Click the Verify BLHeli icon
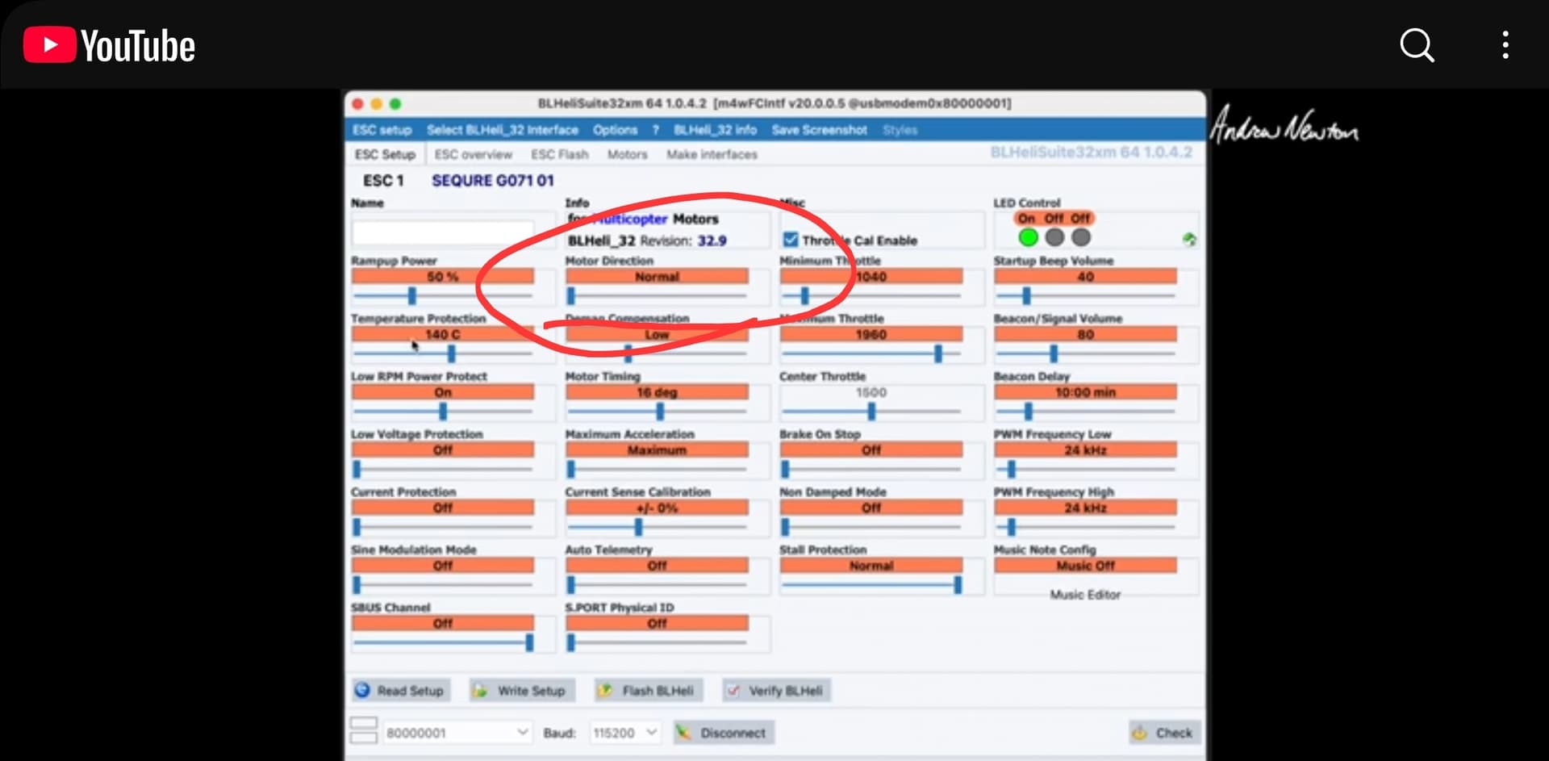 tap(733, 691)
